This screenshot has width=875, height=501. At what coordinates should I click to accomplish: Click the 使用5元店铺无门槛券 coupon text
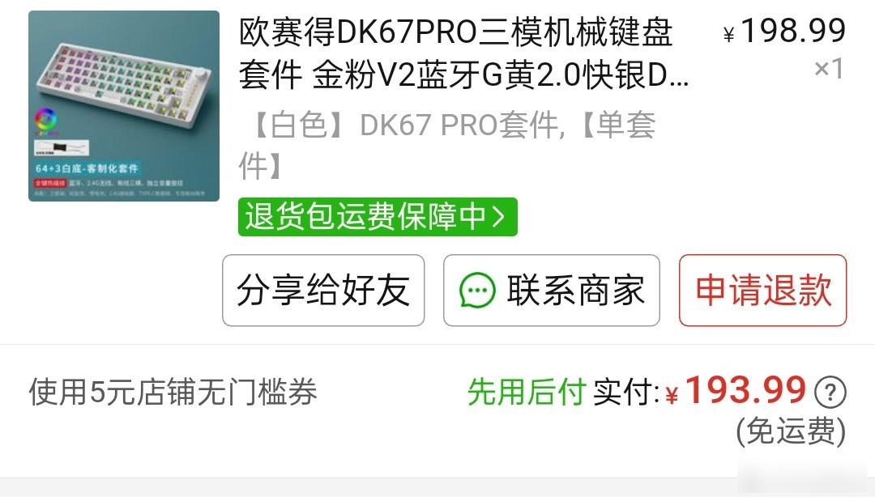(x=173, y=392)
